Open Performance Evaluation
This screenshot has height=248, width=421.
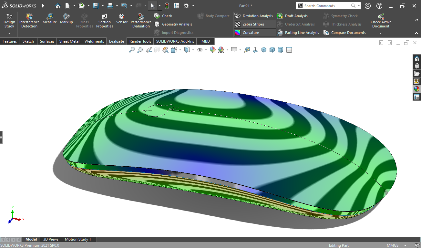[141, 21]
